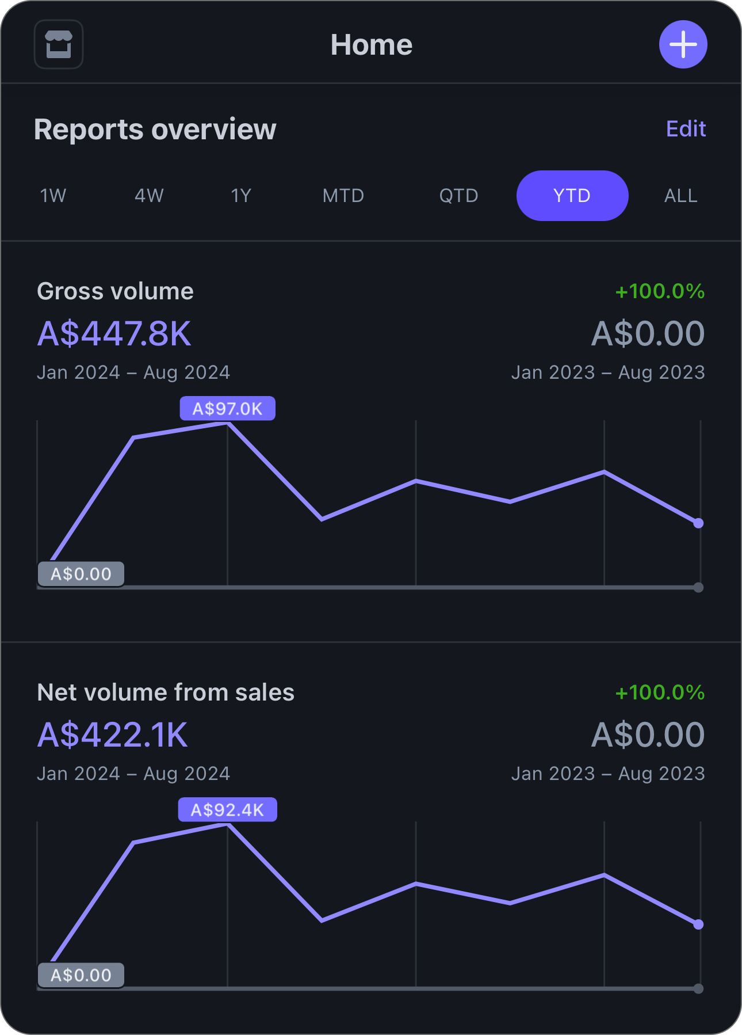The height and width of the screenshot is (1035, 742).
Task: Show ALL time data
Action: click(680, 196)
